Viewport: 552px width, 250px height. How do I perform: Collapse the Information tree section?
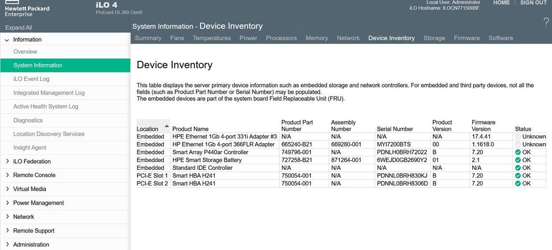click(x=7, y=40)
